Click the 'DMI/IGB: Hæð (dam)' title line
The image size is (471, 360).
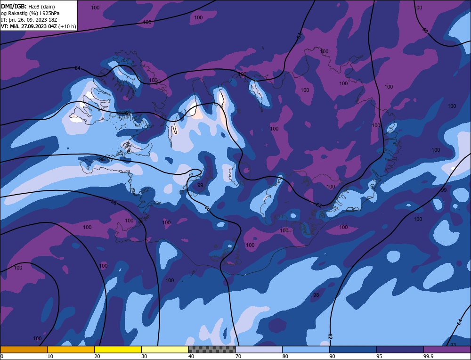[28, 6]
